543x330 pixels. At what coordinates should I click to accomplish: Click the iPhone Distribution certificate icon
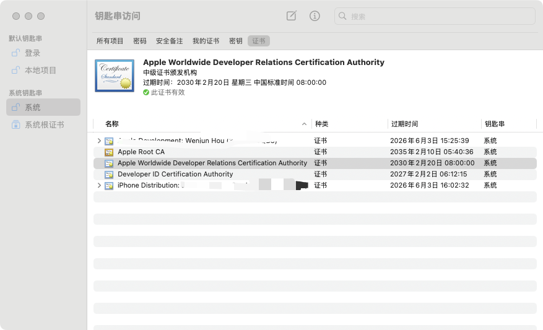point(109,185)
